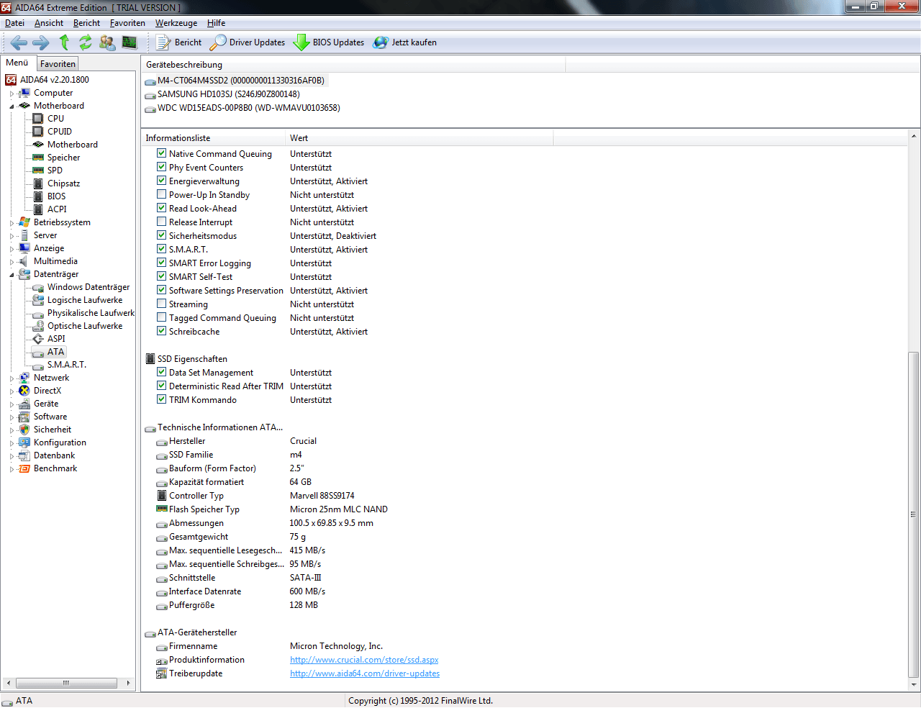Click the forward navigation arrow
The image size is (921, 708).
[41, 42]
